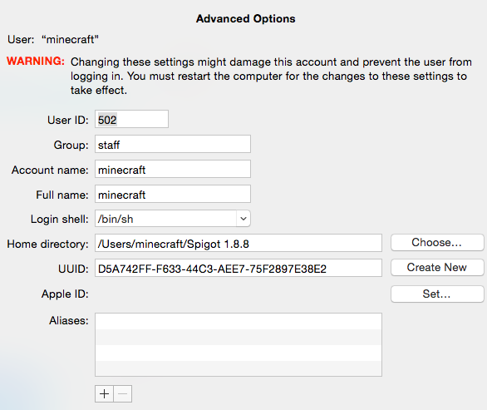Click the red WARNING label
Viewport: 487px width, 410px height.
36,61
